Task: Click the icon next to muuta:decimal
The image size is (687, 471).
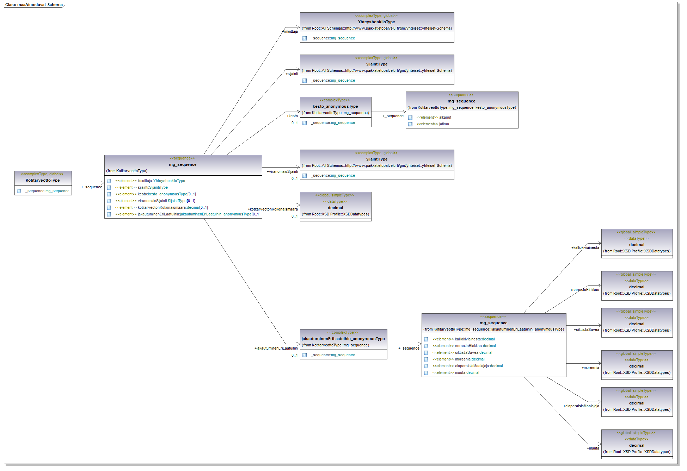Action: 426,373
